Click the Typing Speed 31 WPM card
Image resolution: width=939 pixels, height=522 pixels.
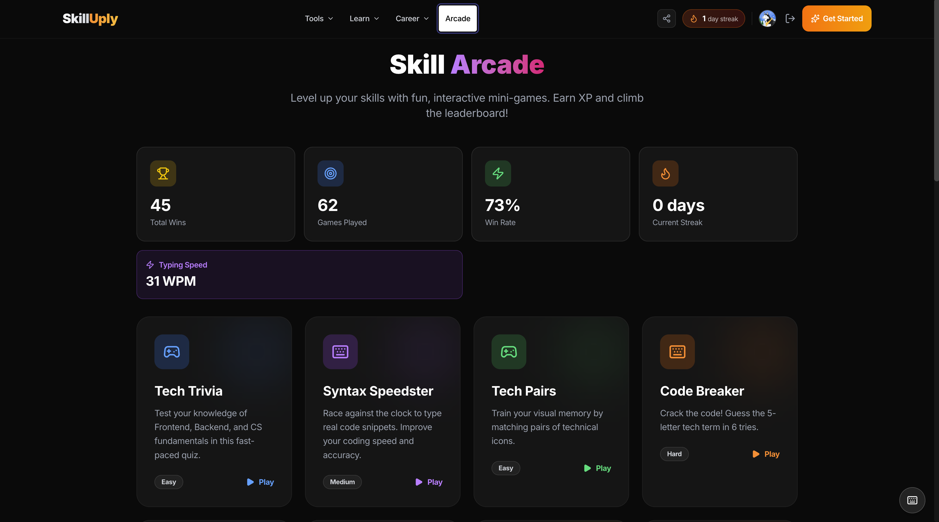[x=299, y=275]
